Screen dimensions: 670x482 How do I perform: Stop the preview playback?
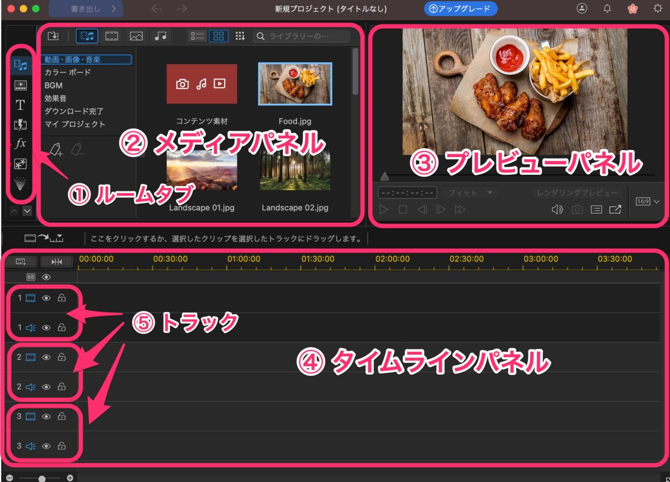[x=403, y=210]
